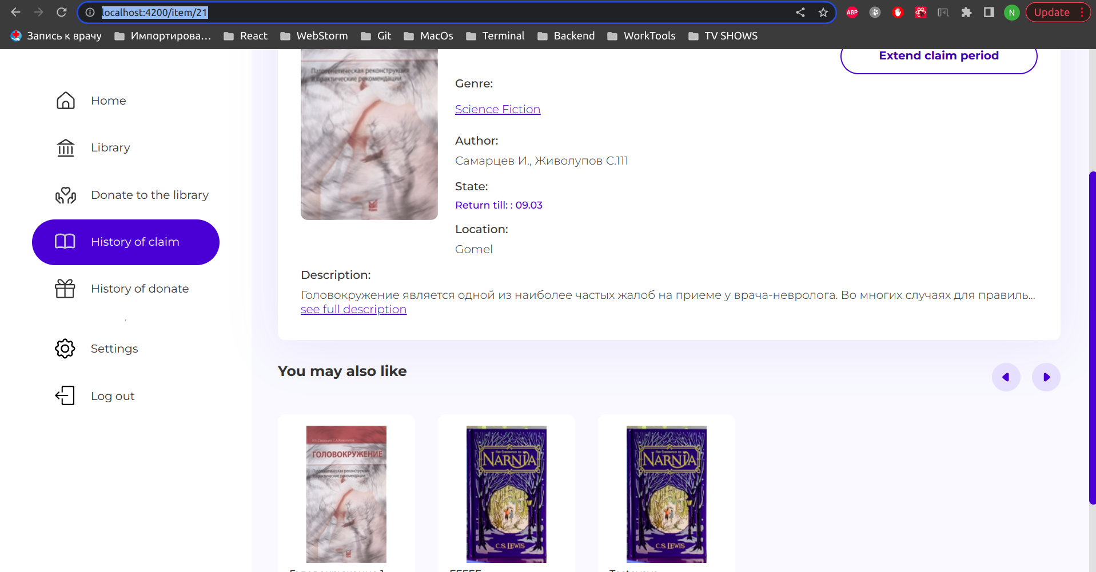Image resolution: width=1096 pixels, height=572 pixels.
Task: Advance the carousel with the right arrow
Action: (x=1046, y=377)
